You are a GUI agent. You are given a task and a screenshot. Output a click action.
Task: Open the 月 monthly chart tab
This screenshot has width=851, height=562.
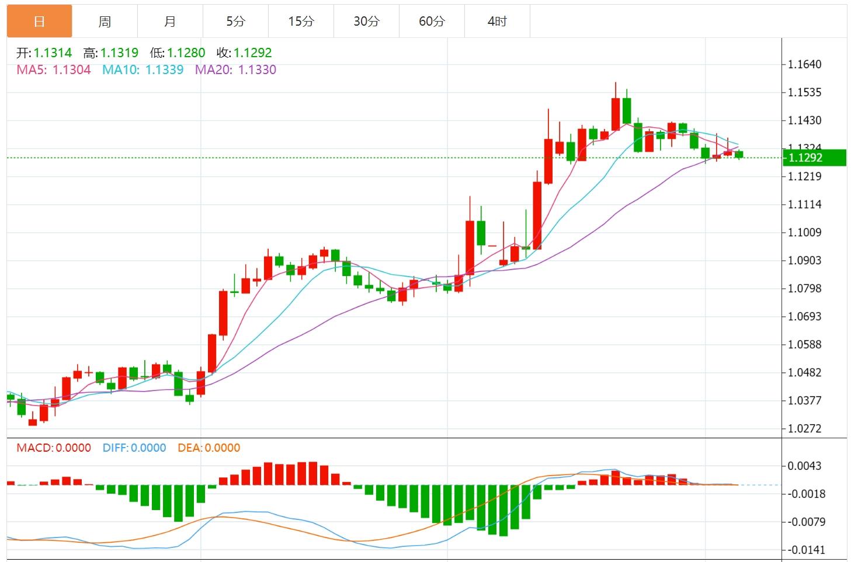170,22
